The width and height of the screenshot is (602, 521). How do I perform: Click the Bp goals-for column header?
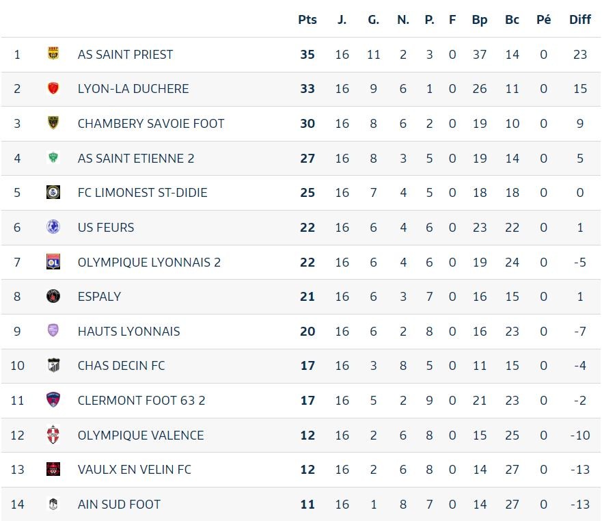tap(480, 20)
